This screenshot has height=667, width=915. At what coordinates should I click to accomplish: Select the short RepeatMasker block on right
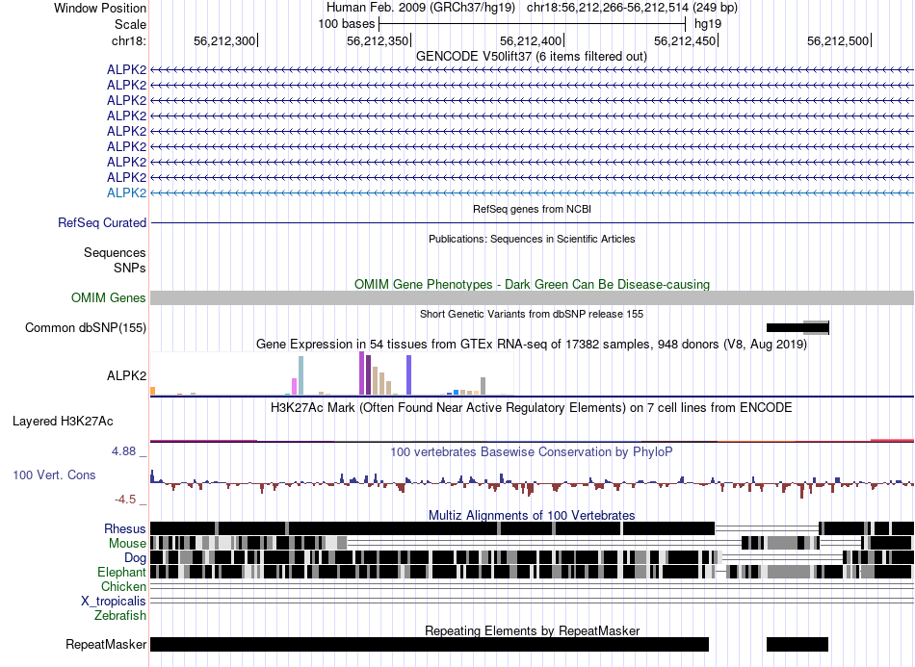(x=797, y=644)
